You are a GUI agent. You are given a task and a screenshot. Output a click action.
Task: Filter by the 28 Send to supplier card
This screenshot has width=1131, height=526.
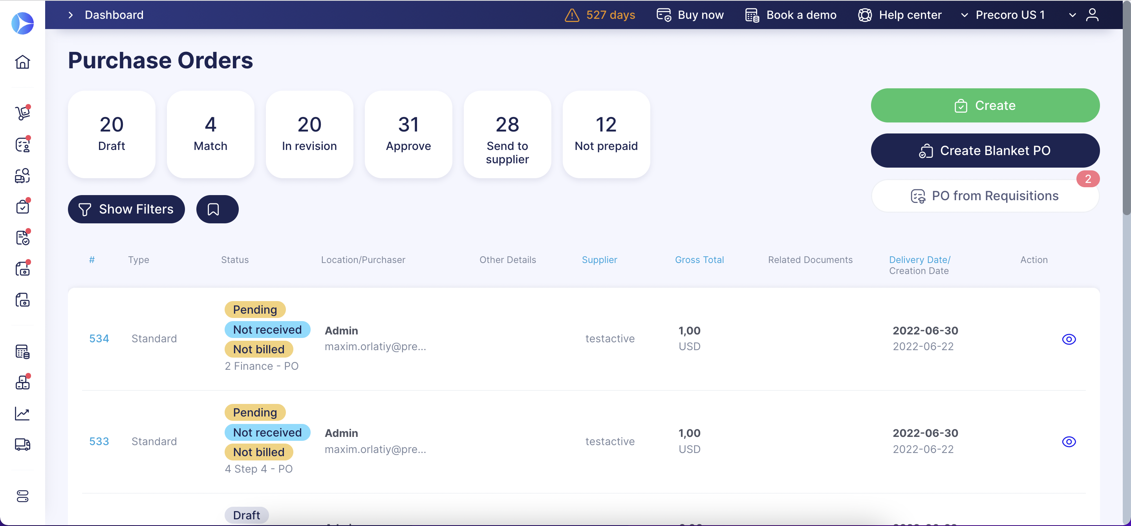[507, 134]
